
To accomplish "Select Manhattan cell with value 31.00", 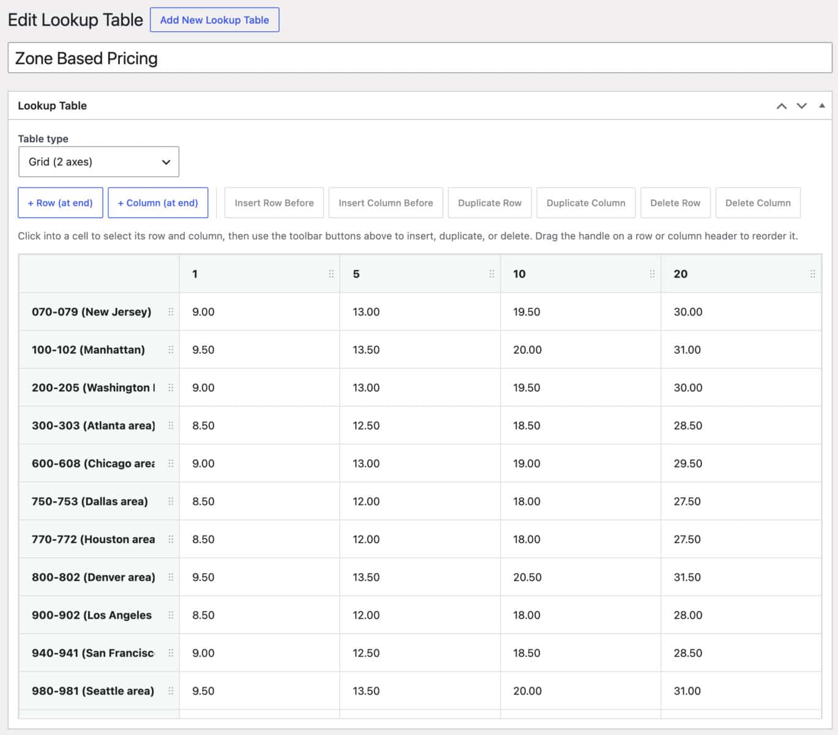I will point(741,350).
